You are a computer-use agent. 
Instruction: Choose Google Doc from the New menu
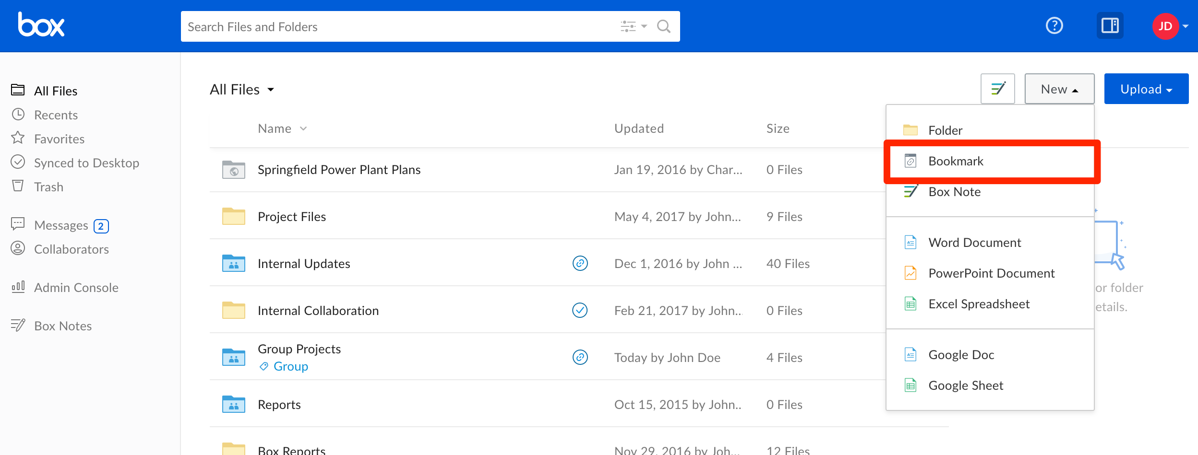click(990, 355)
